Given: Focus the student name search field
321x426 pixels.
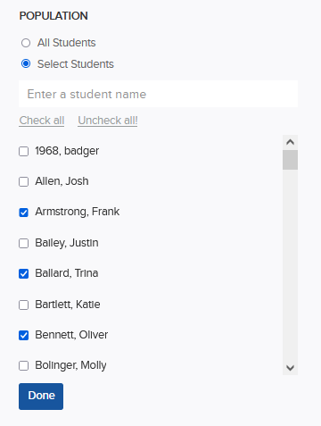Looking at the screenshot, I should point(158,94).
